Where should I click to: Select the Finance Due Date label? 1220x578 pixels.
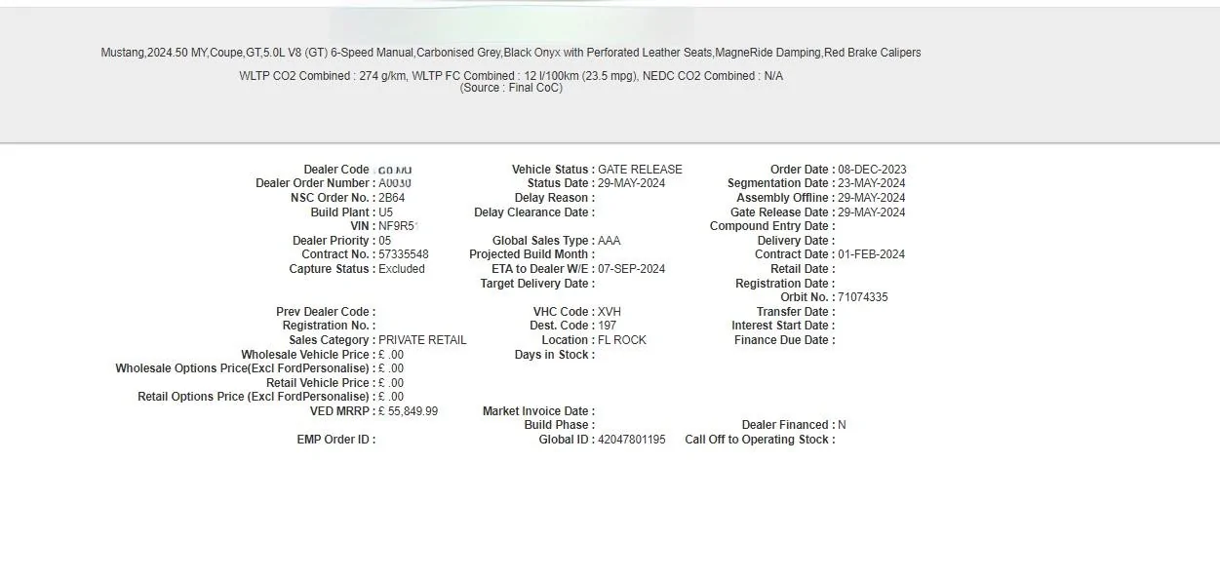785,340
